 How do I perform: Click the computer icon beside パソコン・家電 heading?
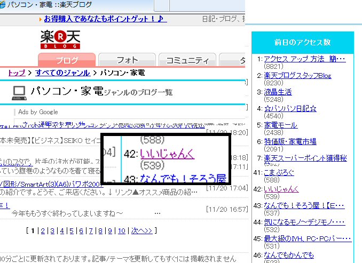pyautogui.click(x=19, y=93)
